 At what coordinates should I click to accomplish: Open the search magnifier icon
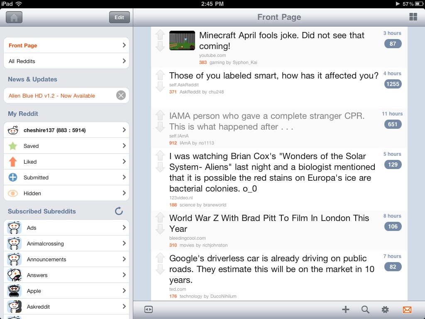[365, 309]
